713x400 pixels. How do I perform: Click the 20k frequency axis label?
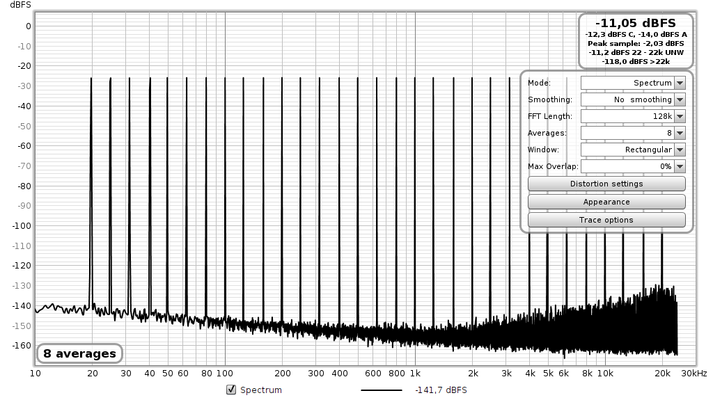click(x=663, y=374)
